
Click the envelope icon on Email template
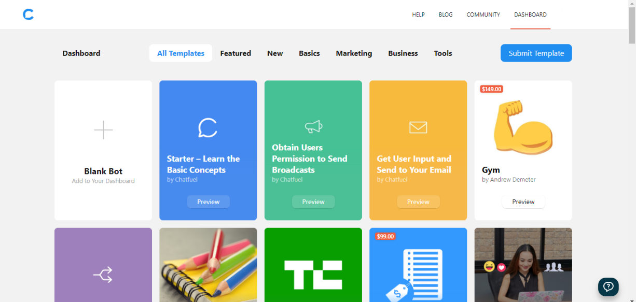pos(418,127)
